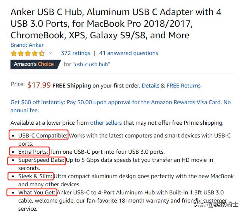Click the star rating icons
The width and height of the screenshot is (244, 213).
(28, 53)
